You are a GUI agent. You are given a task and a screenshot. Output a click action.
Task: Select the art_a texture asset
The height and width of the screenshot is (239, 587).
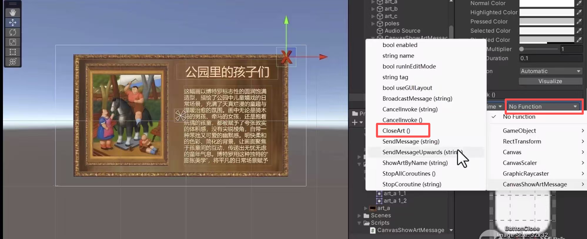tap(383, 208)
